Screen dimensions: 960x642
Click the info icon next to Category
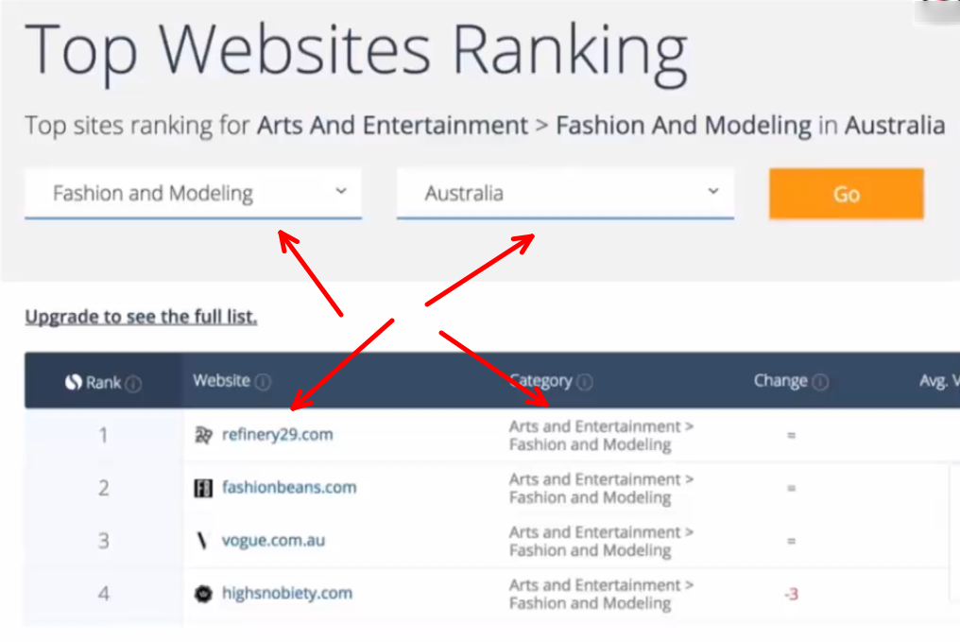tap(585, 382)
